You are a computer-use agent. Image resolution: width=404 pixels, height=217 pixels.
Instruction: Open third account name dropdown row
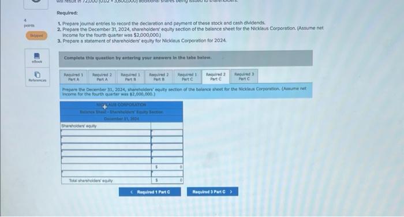click(x=106, y=147)
